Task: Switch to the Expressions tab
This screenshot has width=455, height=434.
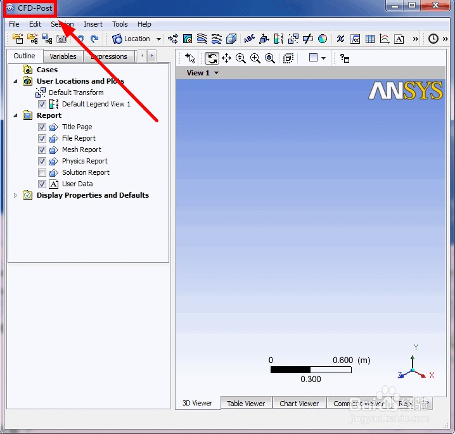Action: pos(109,56)
